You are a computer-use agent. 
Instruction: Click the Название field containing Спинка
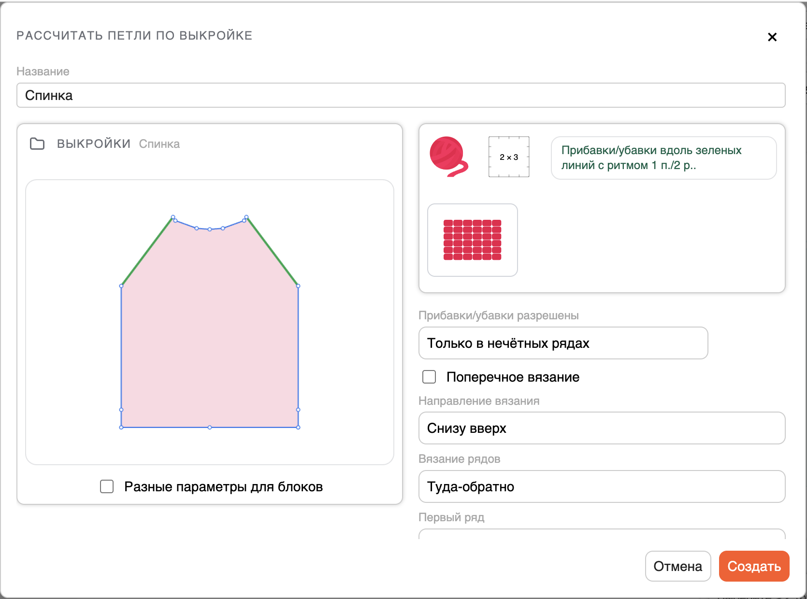(401, 95)
